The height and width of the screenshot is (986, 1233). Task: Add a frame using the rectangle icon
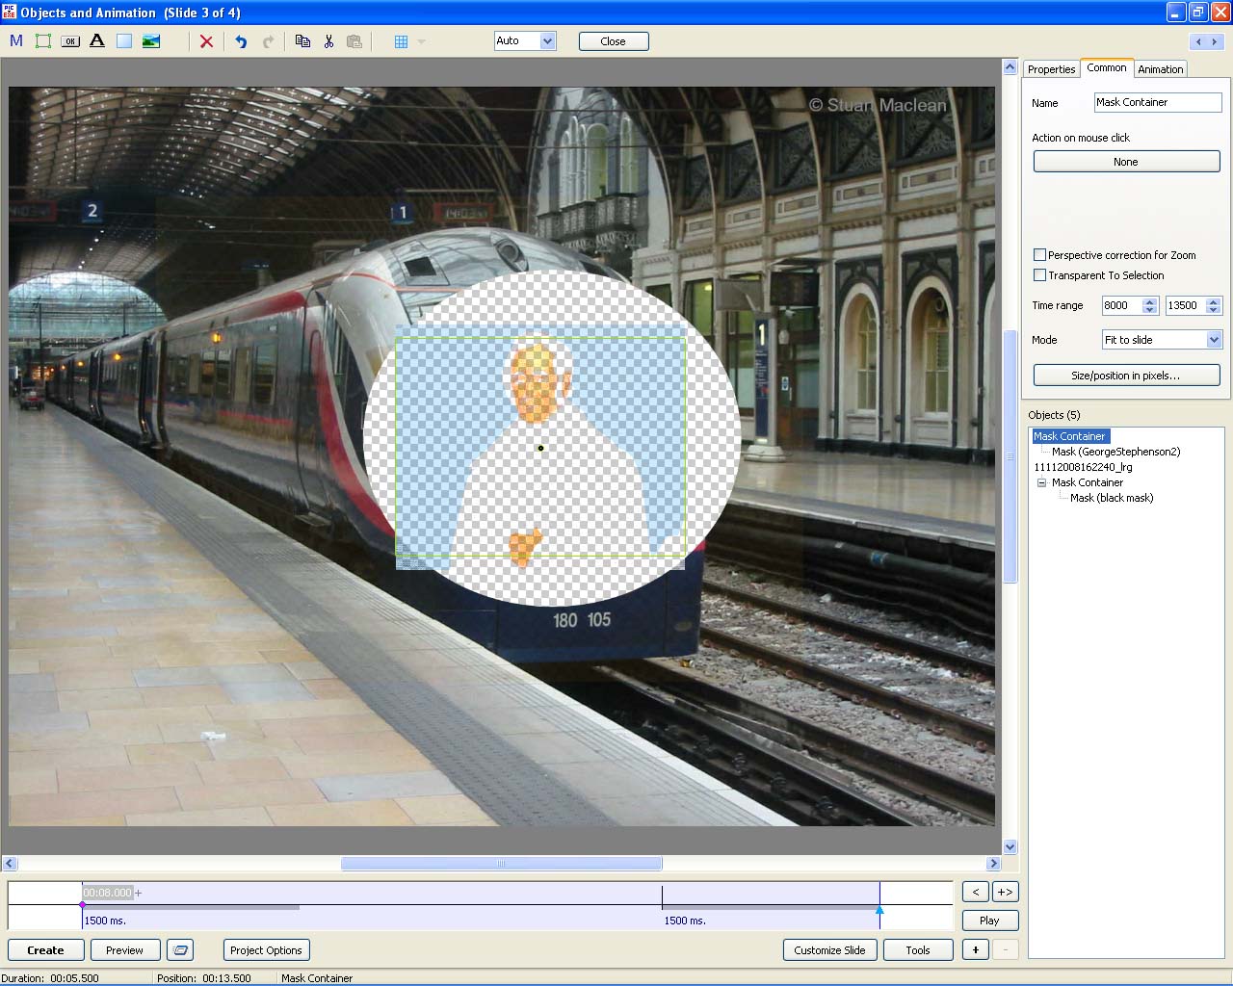(x=43, y=41)
